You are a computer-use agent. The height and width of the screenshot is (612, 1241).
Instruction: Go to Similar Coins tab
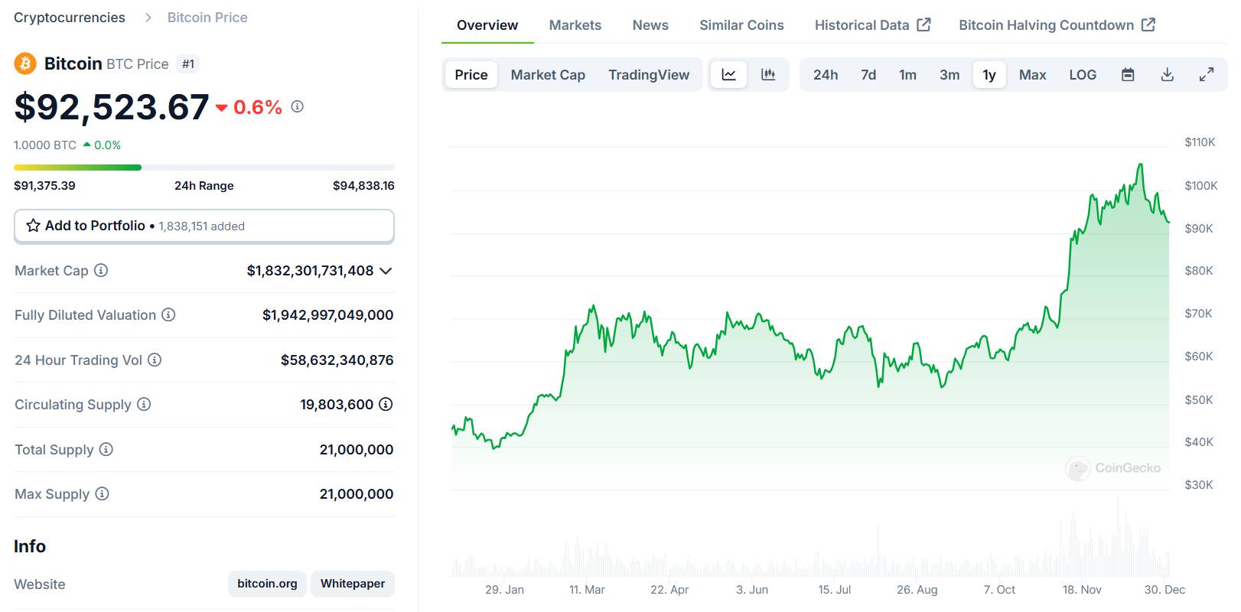(x=741, y=25)
